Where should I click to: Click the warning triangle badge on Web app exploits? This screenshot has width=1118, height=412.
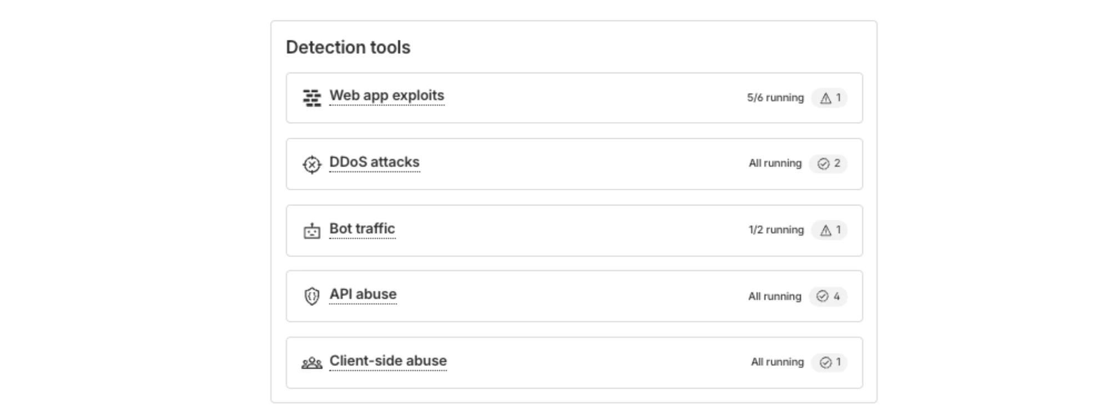point(829,98)
